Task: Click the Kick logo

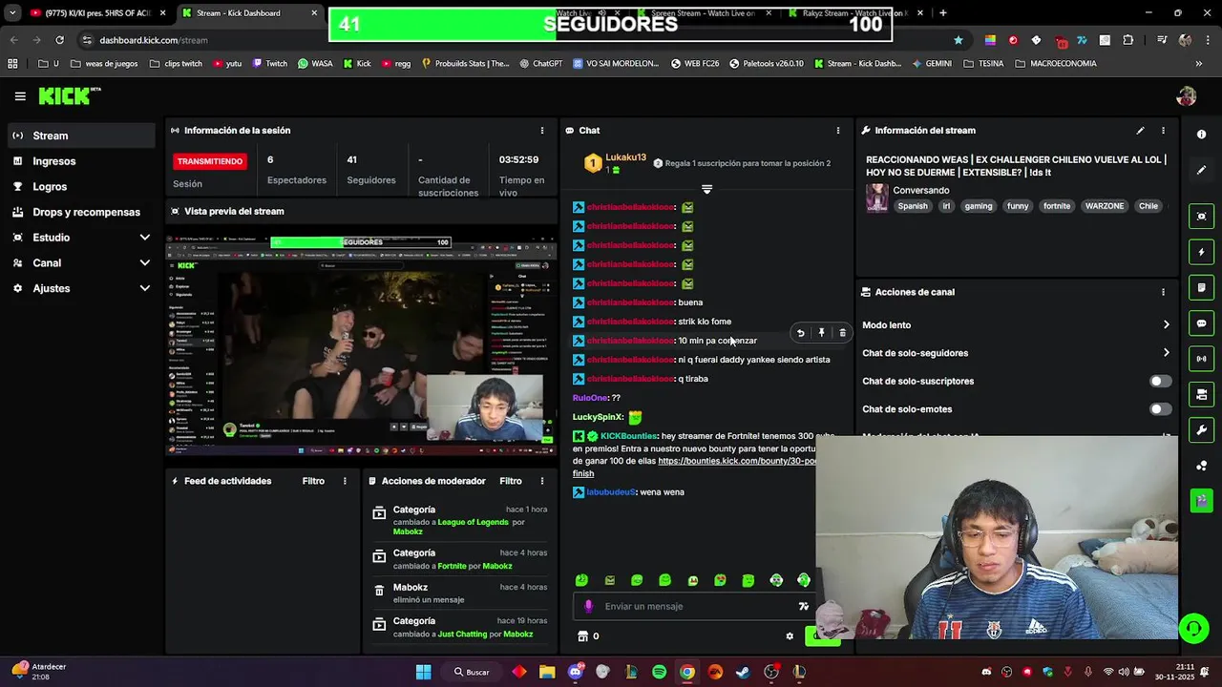Action: click(69, 95)
